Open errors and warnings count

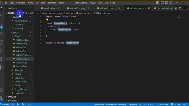click(27, 105)
